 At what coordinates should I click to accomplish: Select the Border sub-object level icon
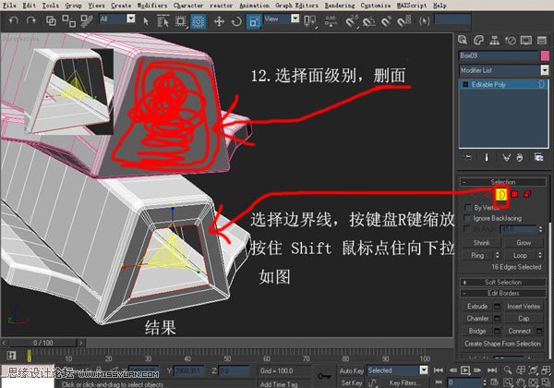[x=501, y=194]
